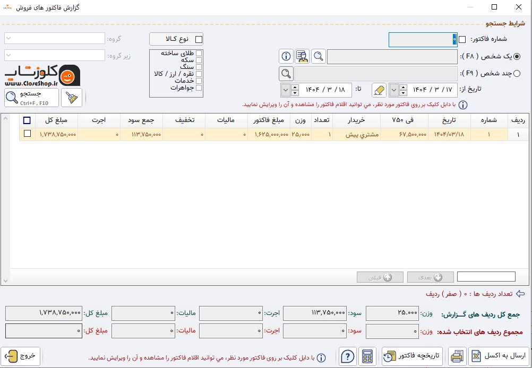The width and height of the screenshot is (532, 368).
Task: Click the table scroll-up arrow
Action: [x=5, y=118]
